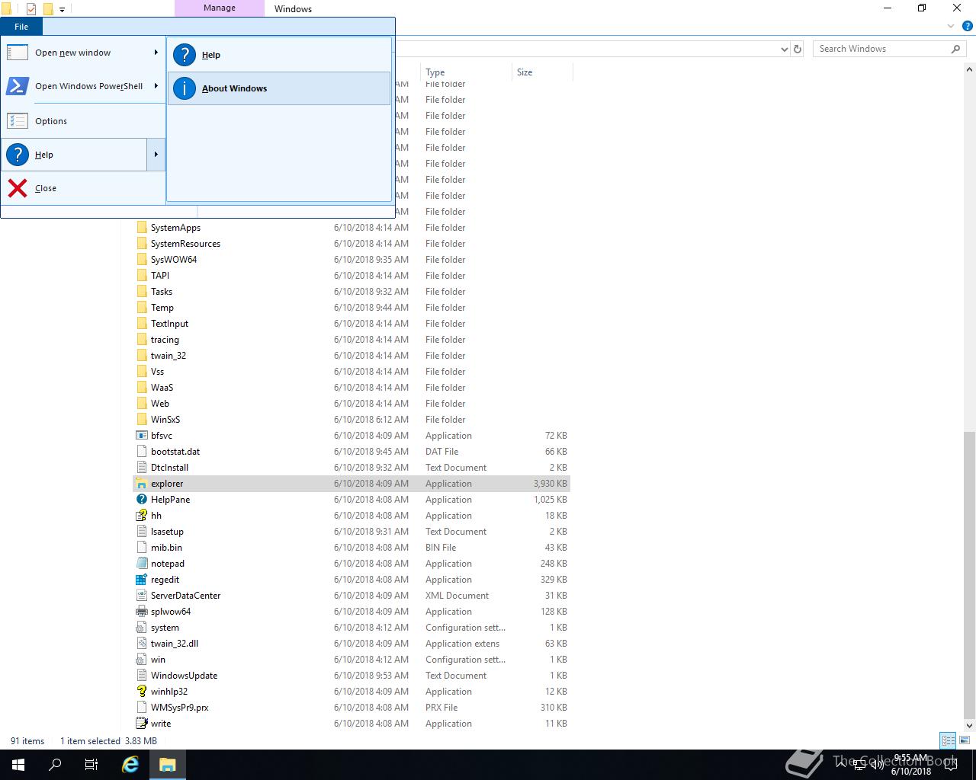Image resolution: width=976 pixels, height=780 pixels.
Task: Expand Open Windows PowerShell submenu arrow
Action: 156,86
